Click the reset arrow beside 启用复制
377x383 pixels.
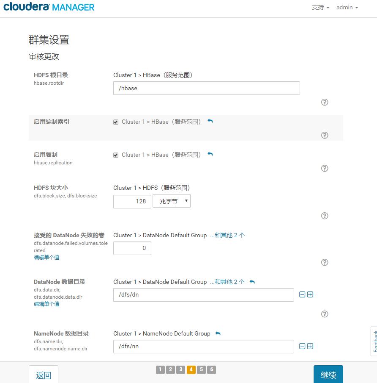click(x=210, y=155)
